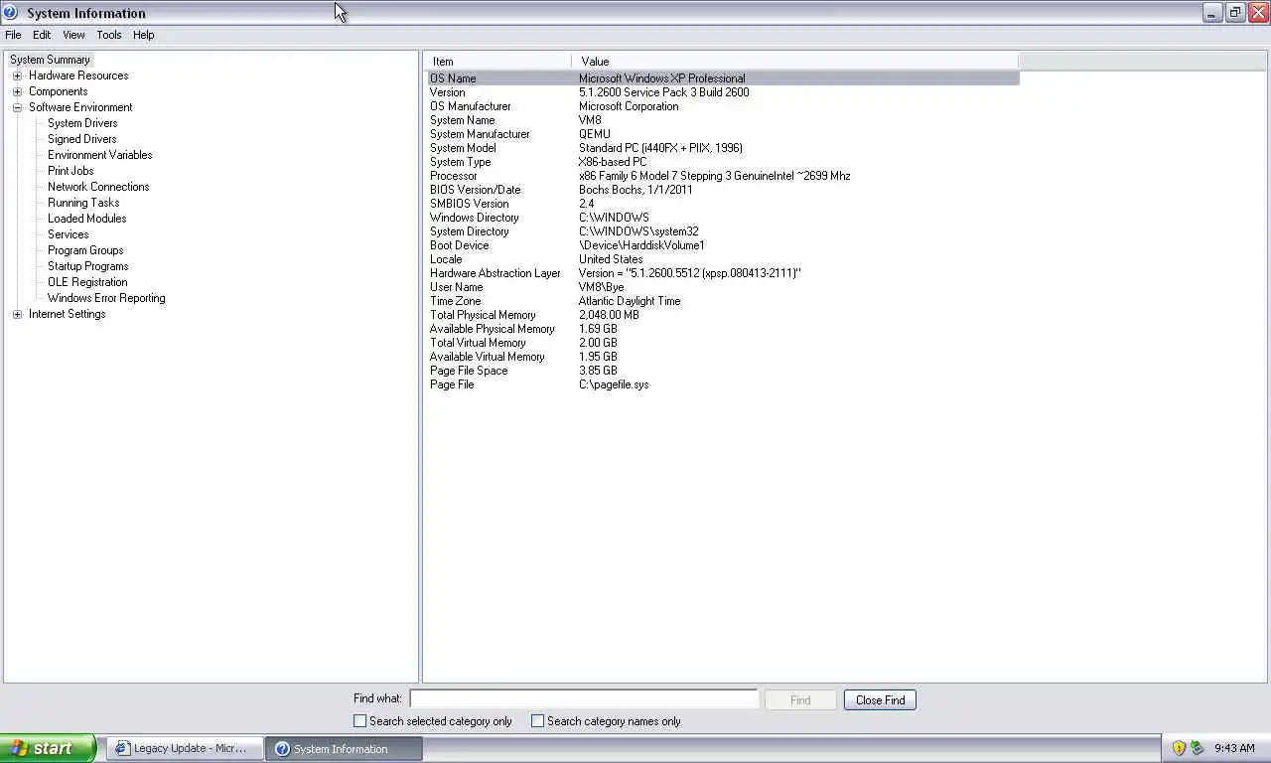
Task: Select Components label in tree
Action: (x=59, y=91)
